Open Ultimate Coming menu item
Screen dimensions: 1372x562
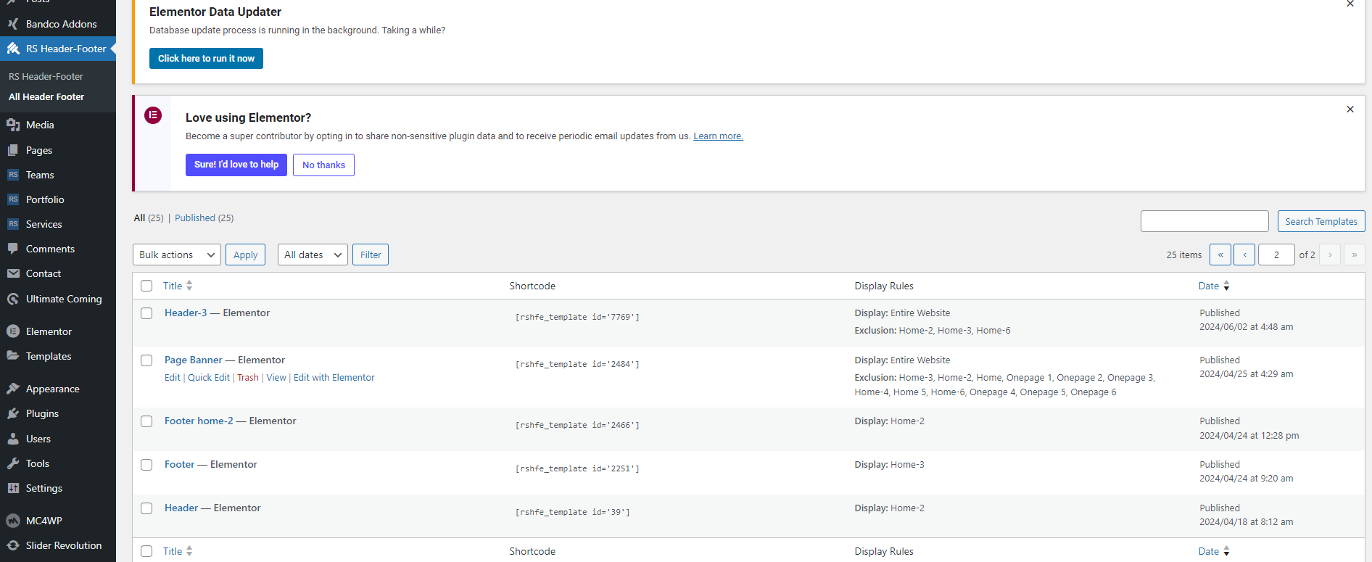pyautogui.click(x=64, y=299)
